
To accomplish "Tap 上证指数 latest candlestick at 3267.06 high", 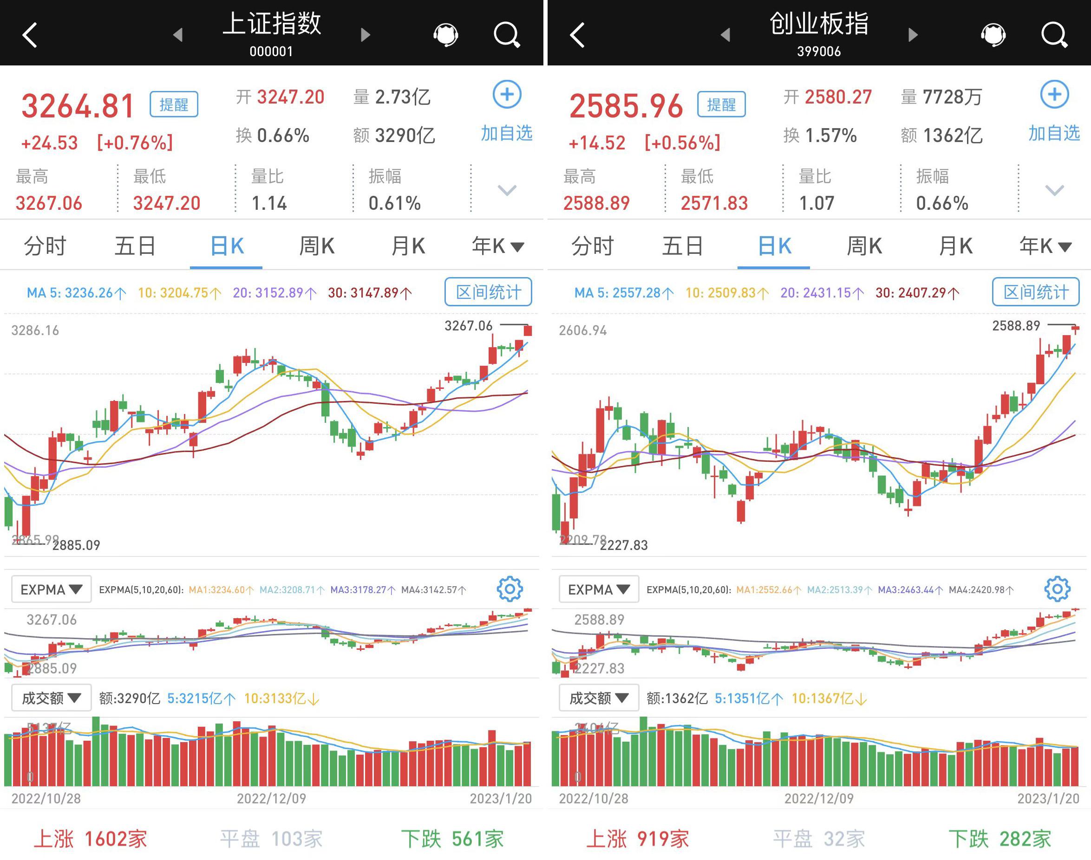I will [528, 330].
